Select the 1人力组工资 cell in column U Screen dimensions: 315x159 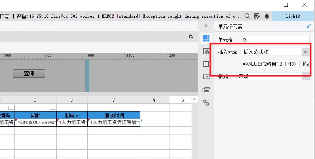pos(72,123)
